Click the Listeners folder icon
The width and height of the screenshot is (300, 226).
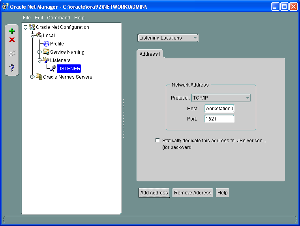(x=46, y=60)
